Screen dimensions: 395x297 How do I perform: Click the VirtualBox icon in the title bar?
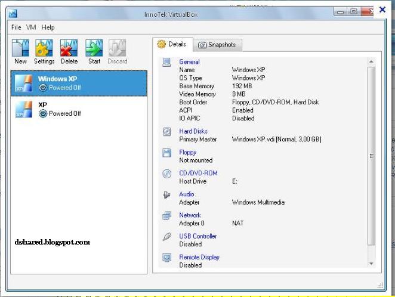pos(13,14)
